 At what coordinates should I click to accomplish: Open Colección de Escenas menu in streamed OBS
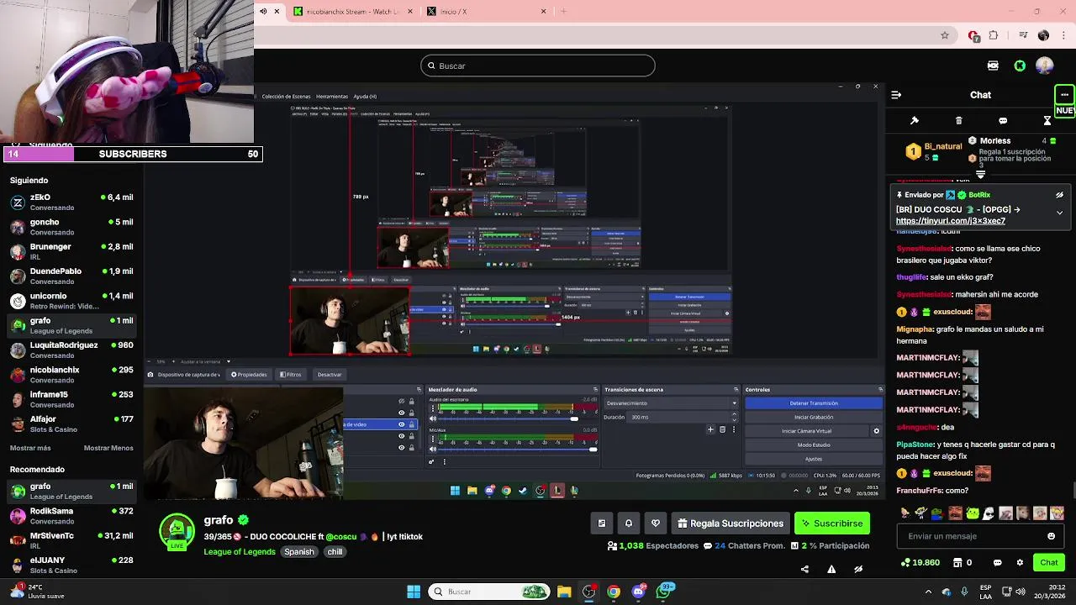287,97
